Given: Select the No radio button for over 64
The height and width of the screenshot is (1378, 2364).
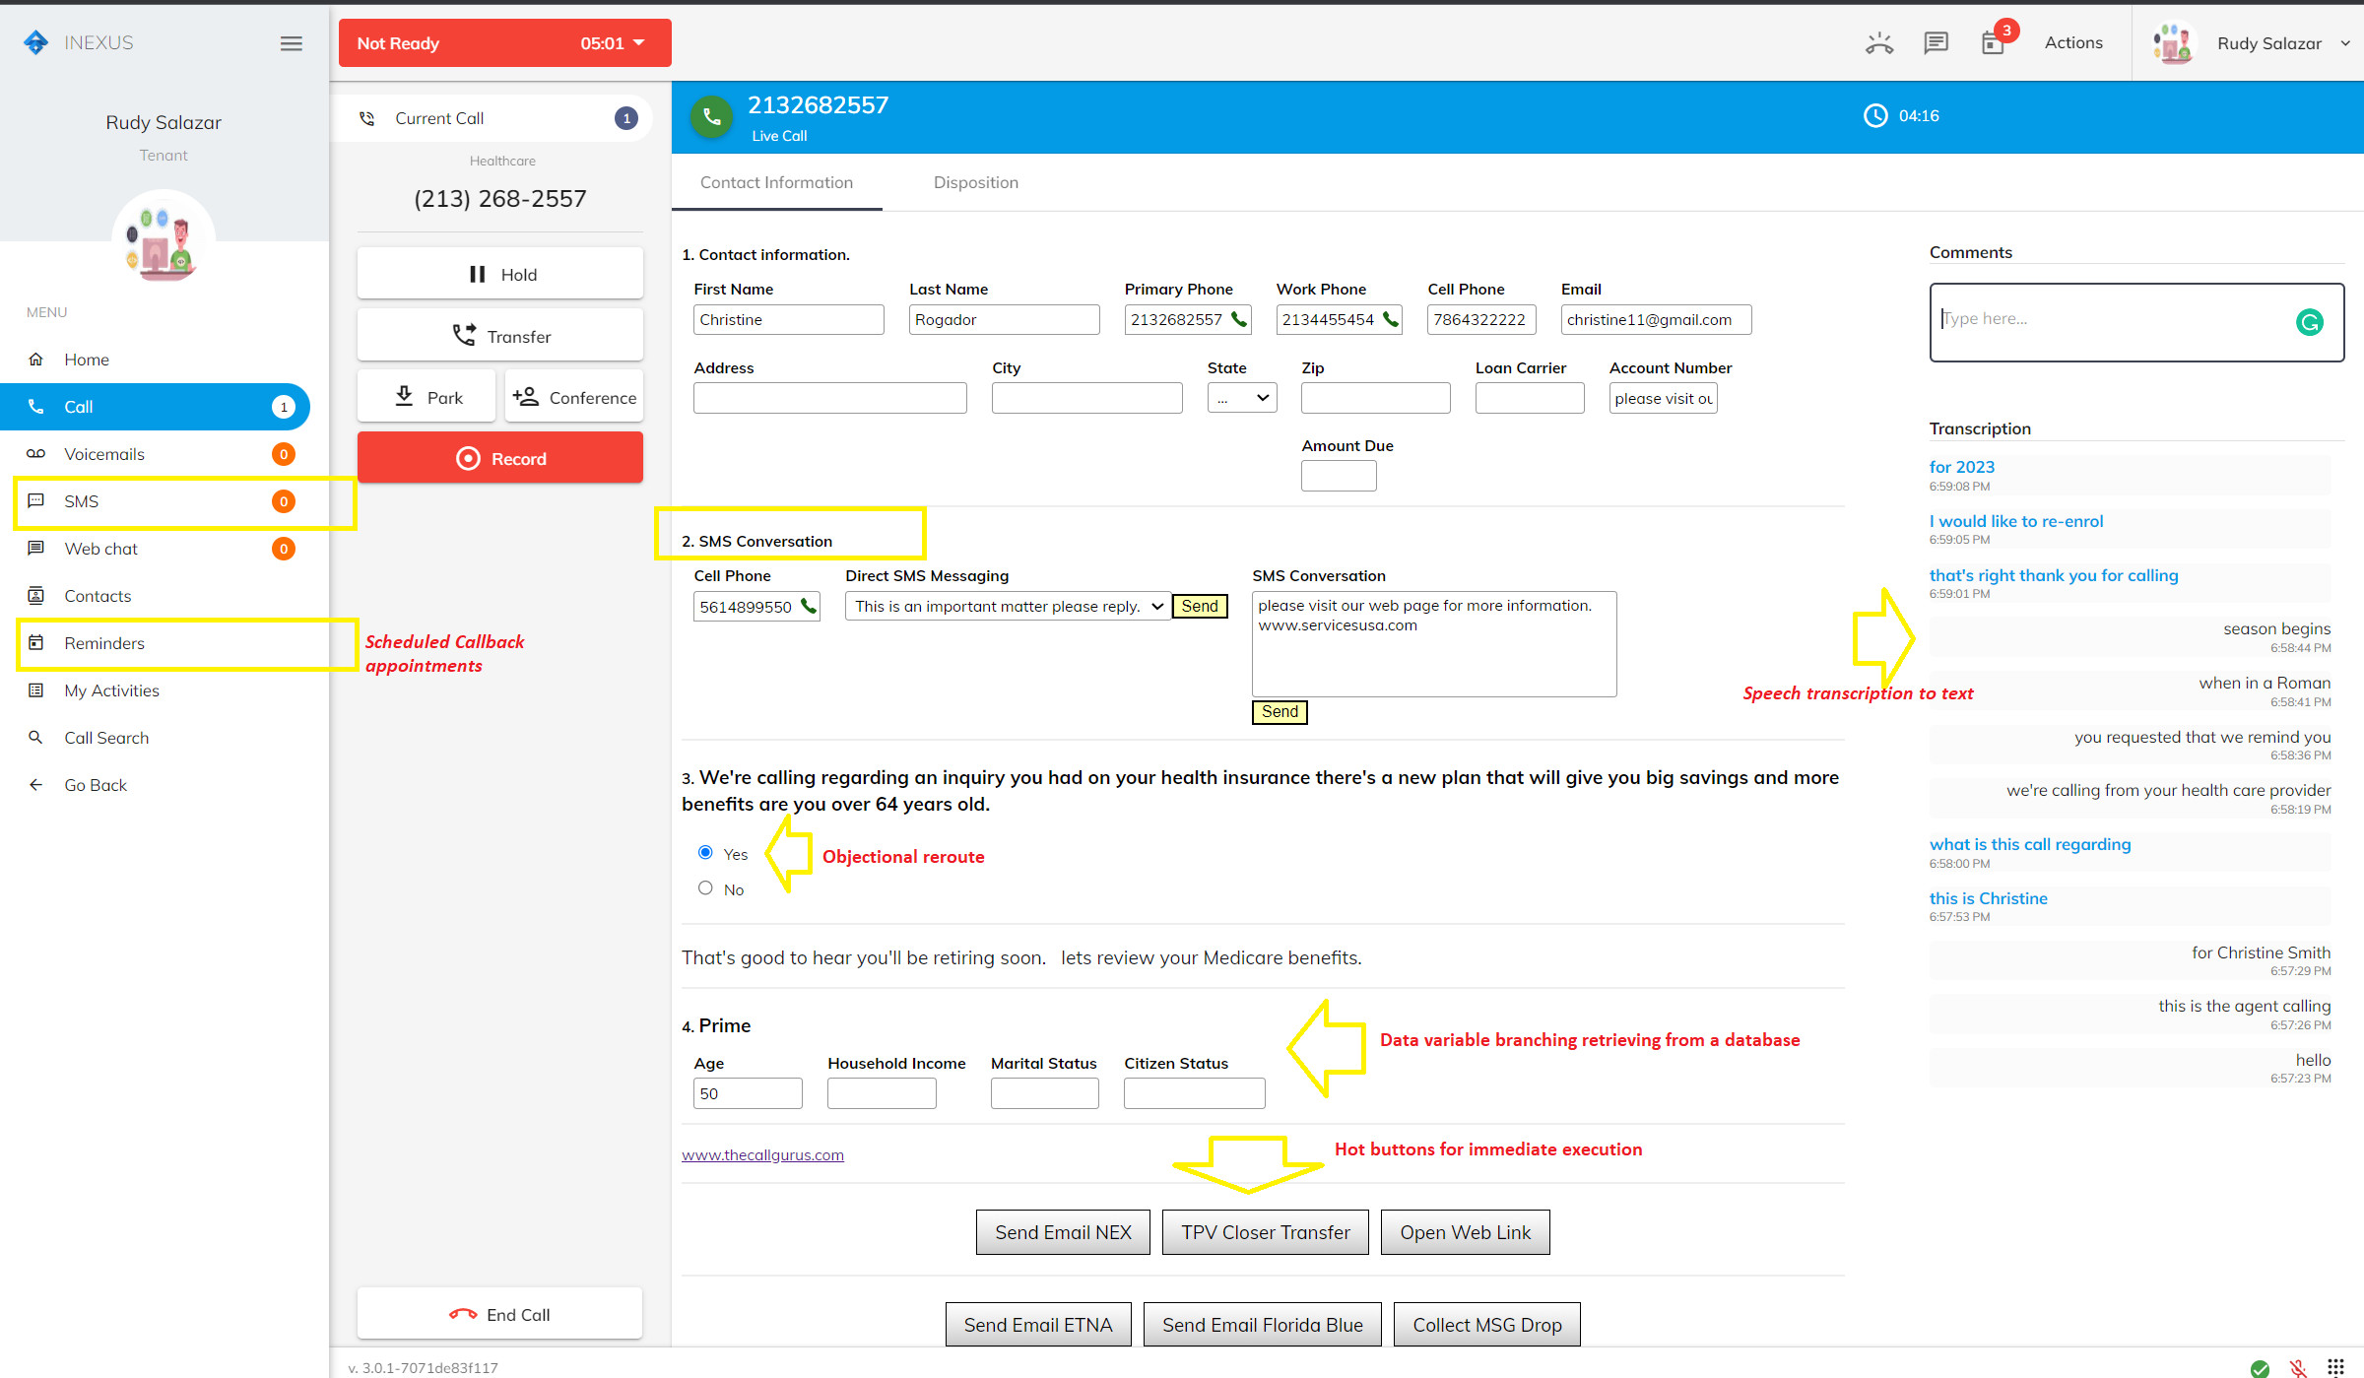Looking at the screenshot, I should click(704, 887).
